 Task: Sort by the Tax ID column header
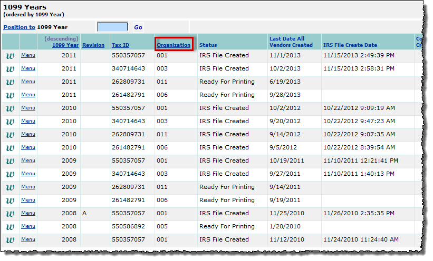[x=120, y=45]
